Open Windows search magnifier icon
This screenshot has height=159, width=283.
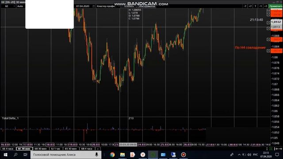tap(16, 155)
